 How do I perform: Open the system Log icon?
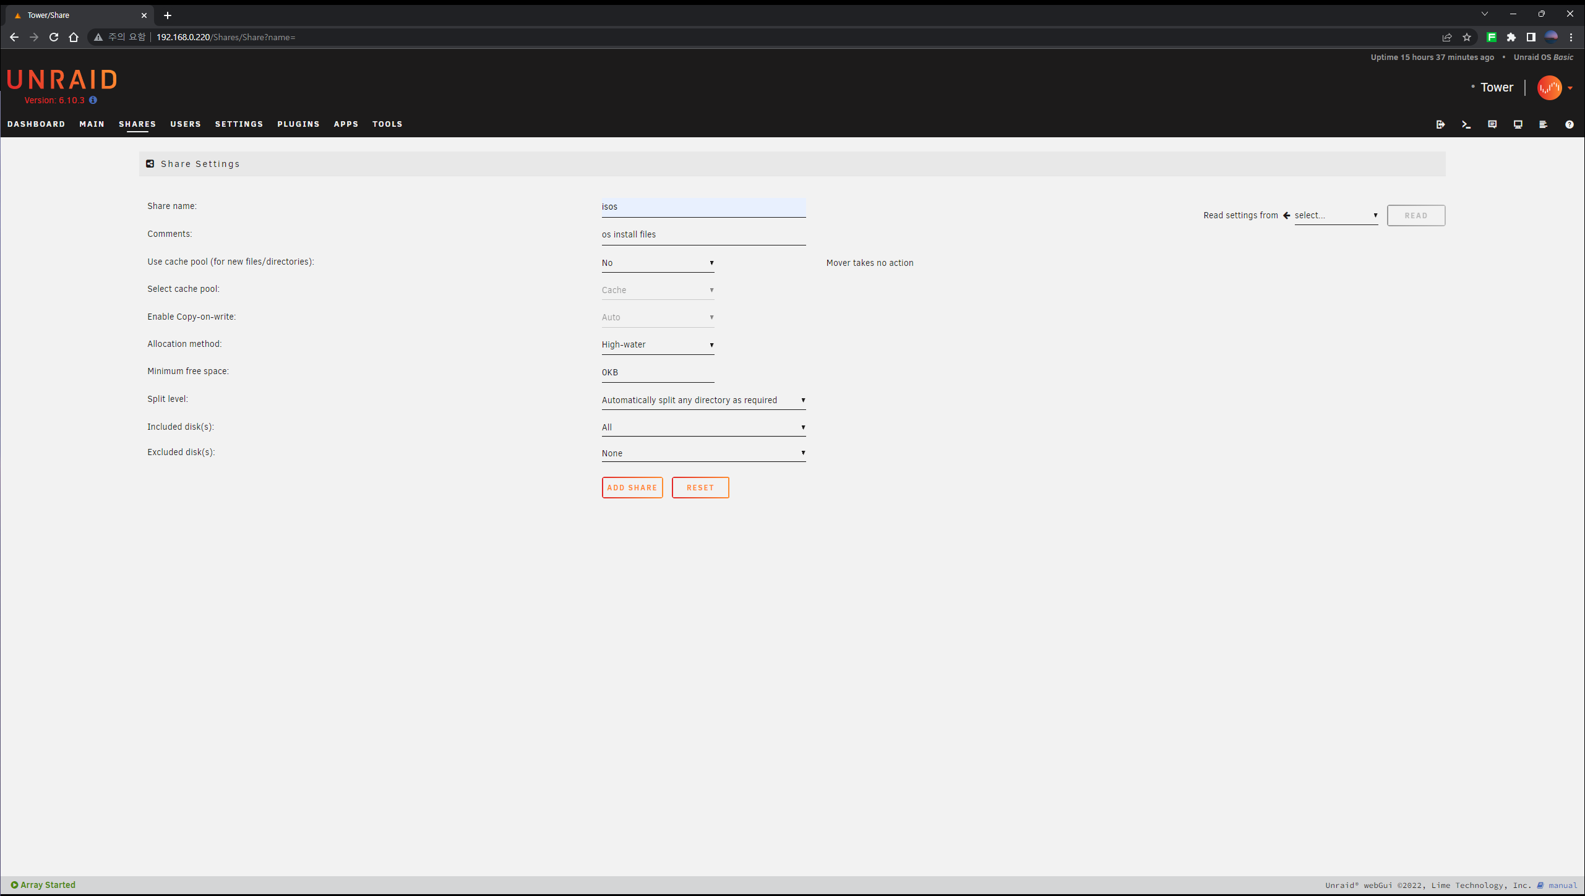coord(1544,124)
